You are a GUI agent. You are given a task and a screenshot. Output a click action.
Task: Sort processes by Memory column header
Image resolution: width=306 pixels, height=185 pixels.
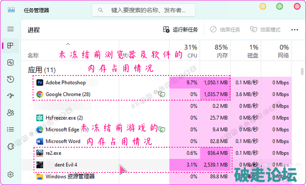tap(215, 51)
